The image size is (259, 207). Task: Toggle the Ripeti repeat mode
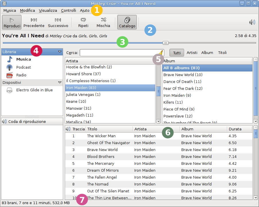83,20
